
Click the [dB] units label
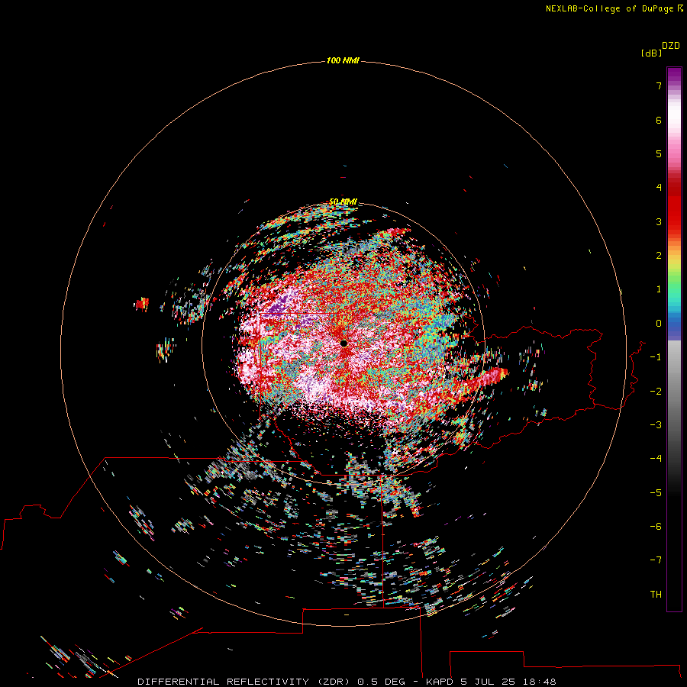click(651, 53)
